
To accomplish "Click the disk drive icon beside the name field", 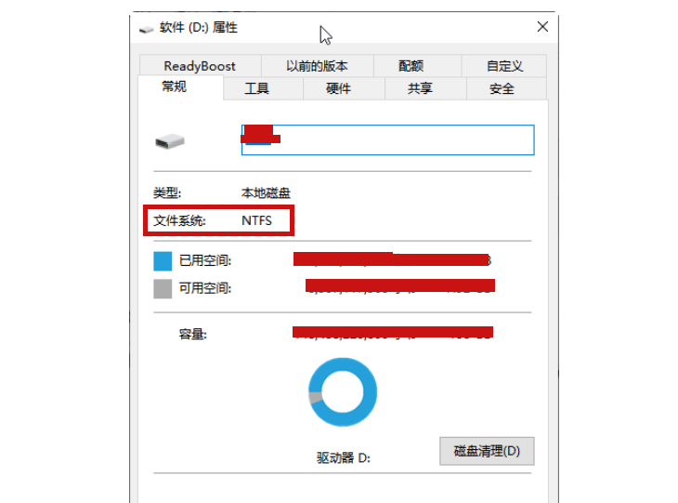I will tap(169, 141).
